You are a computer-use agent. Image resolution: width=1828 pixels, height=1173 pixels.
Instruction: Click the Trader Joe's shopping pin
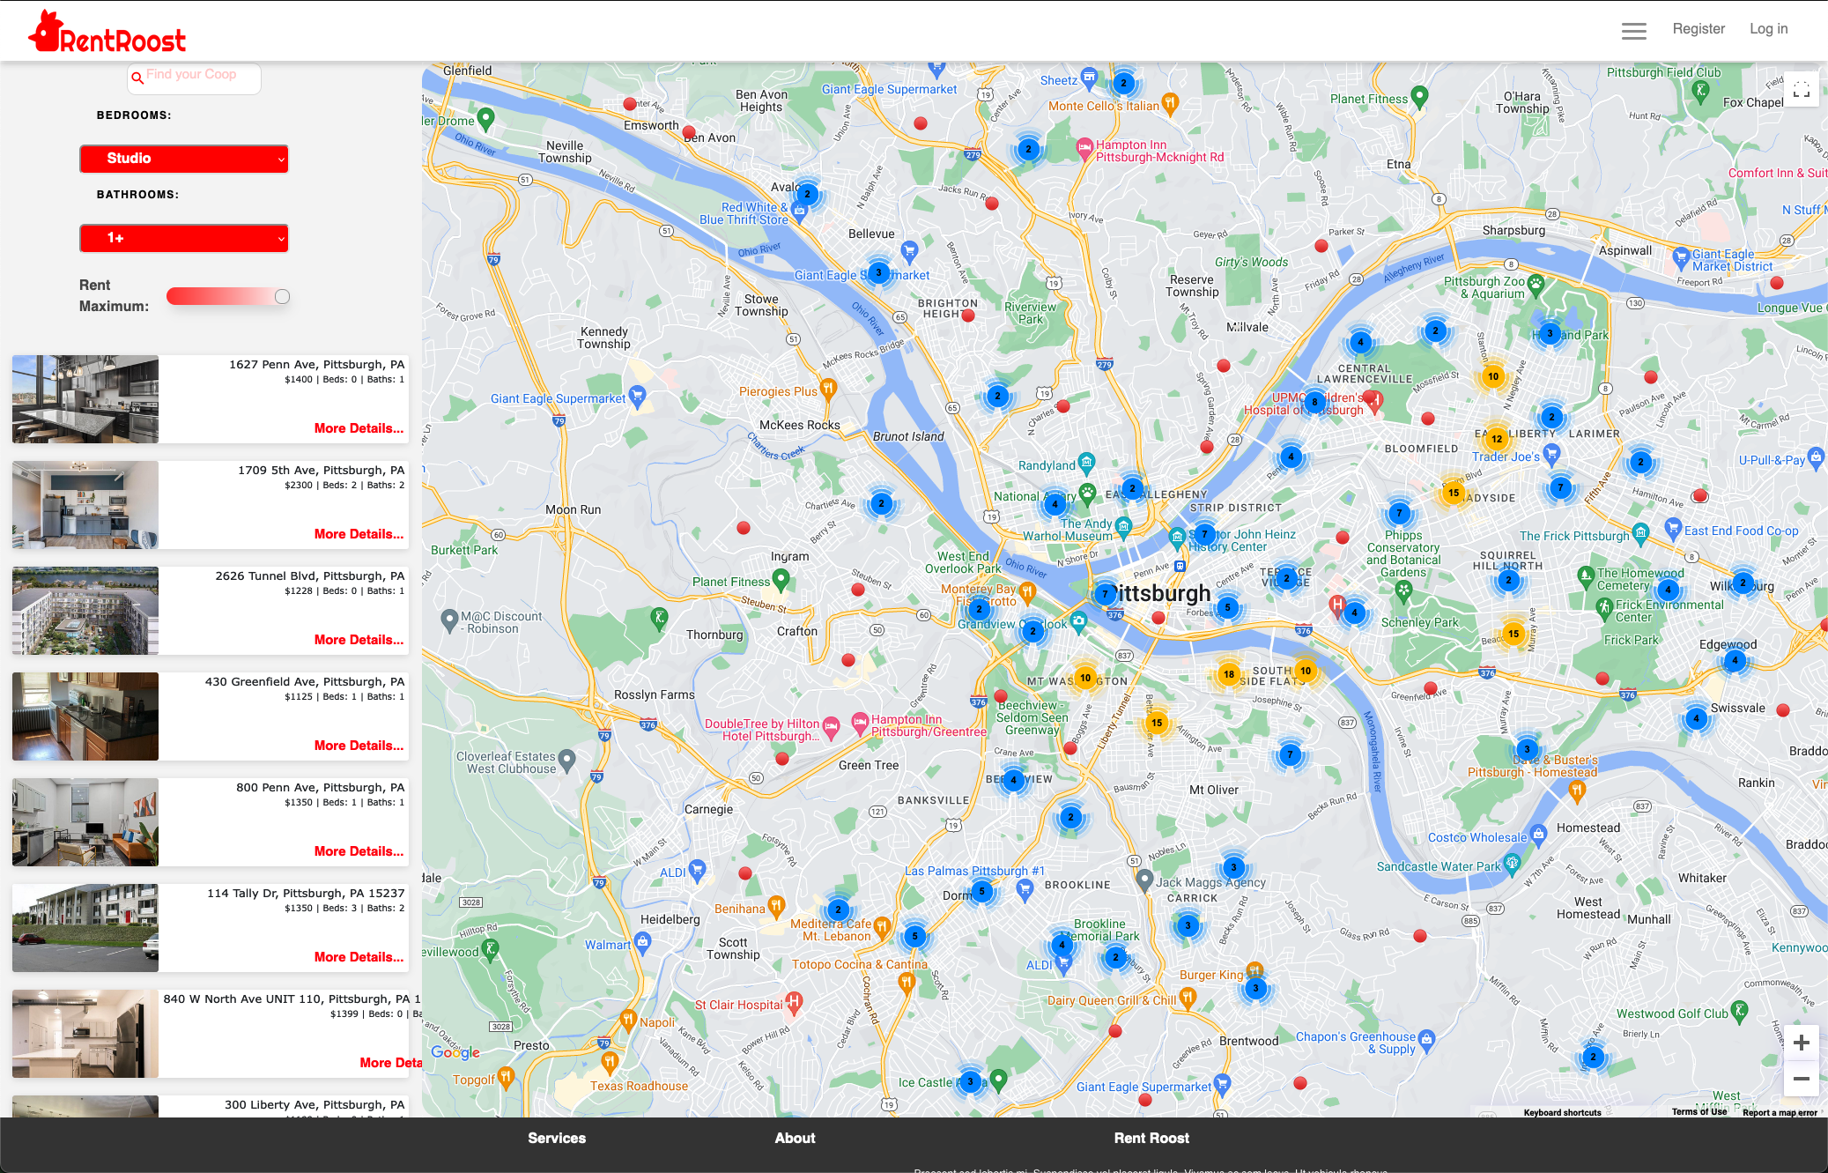click(x=1551, y=454)
